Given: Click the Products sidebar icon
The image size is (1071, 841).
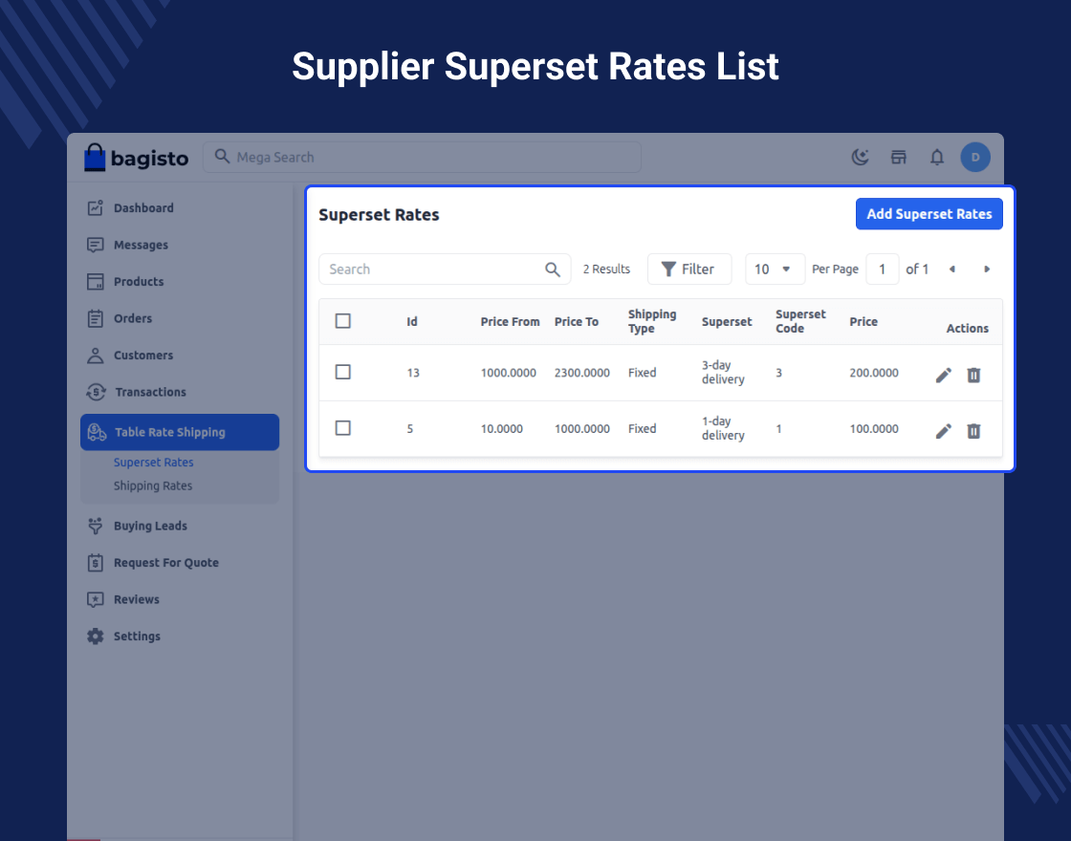Looking at the screenshot, I should (x=96, y=281).
